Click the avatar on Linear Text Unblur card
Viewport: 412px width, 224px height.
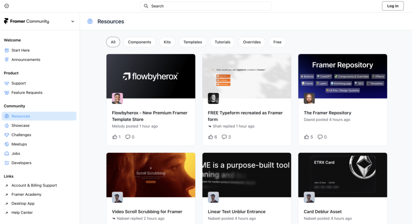click(213, 197)
